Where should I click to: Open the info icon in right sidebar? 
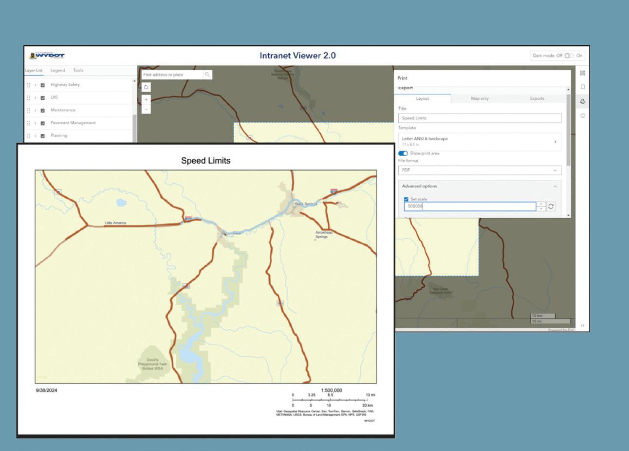tap(582, 116)
